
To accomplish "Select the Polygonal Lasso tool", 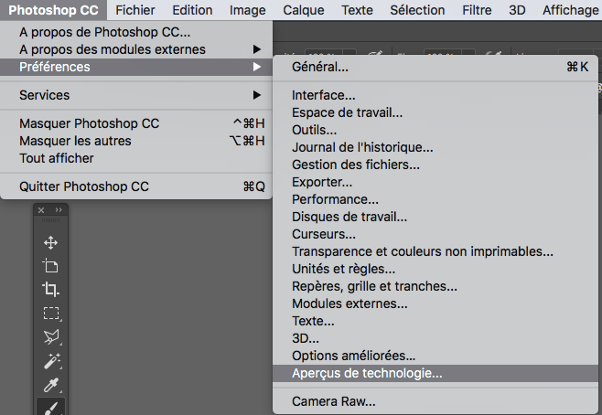I will coord(50,336).
